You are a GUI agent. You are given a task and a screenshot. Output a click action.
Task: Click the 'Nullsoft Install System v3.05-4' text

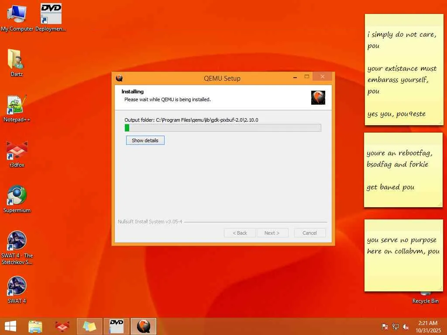(150, 221)
